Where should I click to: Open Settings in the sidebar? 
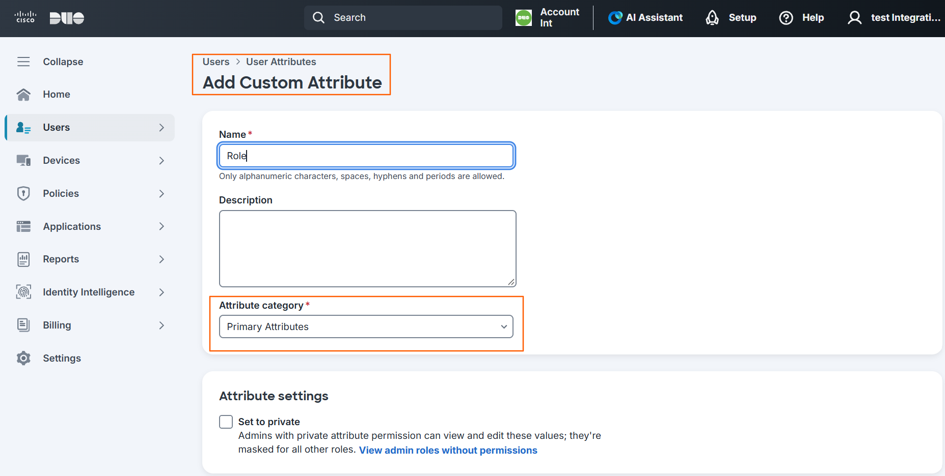[90, 358]
